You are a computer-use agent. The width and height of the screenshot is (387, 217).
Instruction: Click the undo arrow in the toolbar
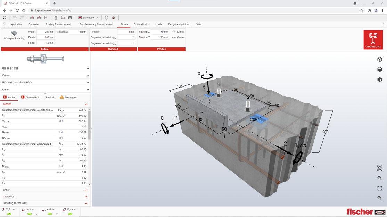15,18
